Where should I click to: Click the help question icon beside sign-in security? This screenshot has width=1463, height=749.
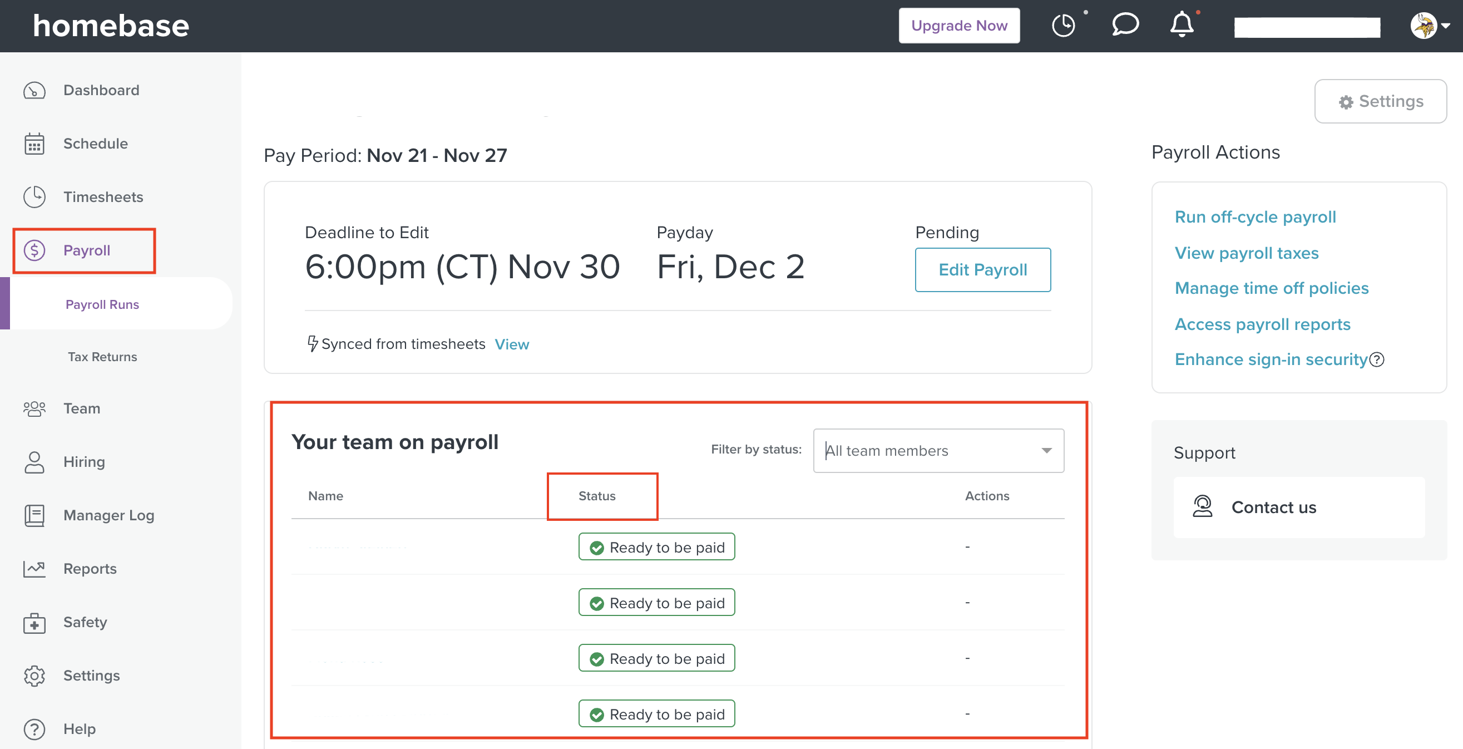[x=1377, y=359]
